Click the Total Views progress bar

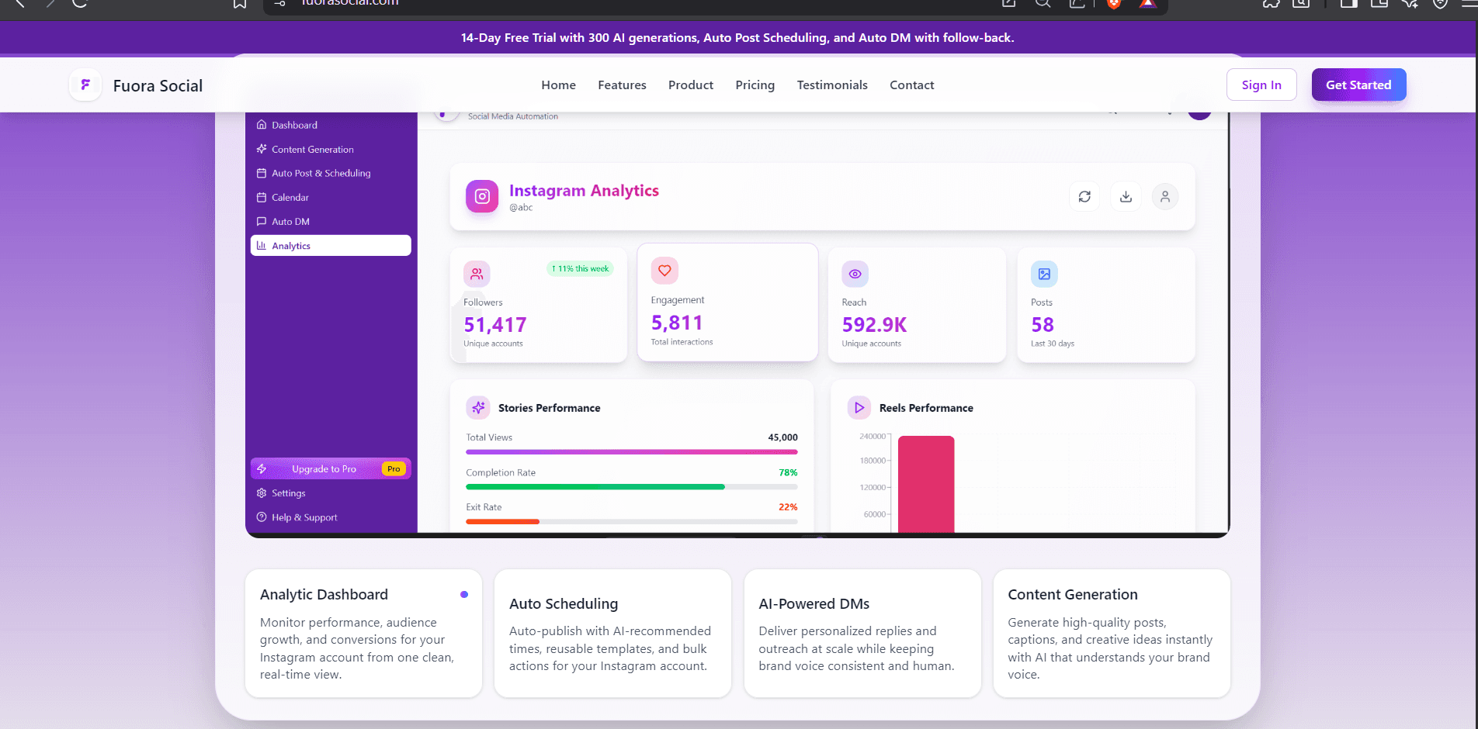click(632, 451)
